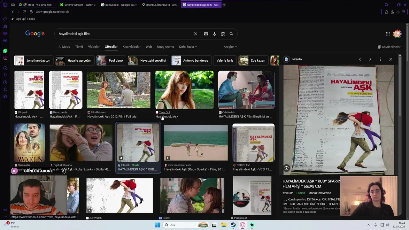The image size is (409, 230).
Task: Select the Kısa videolar tab
Action: pos(132,47)
